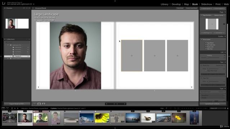Select single page view icon
The width and height of the screenshot is (230, 129).
pos(43,104)
